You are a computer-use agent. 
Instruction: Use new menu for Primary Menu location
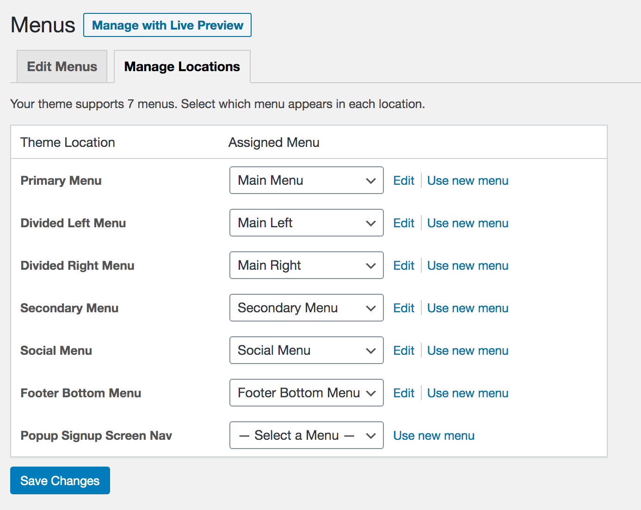(467, 181)
